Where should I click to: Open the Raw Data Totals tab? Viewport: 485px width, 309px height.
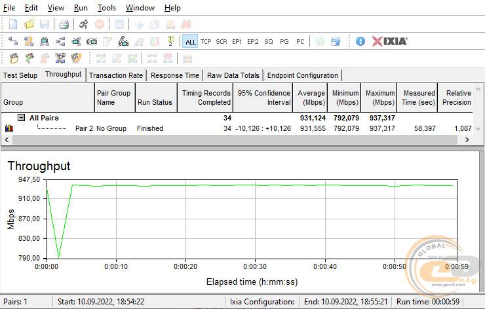pyautogui.click(x=233, y=75)
